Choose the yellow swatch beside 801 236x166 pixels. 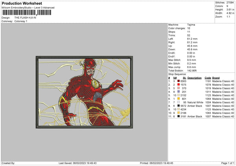pos(179,99)
